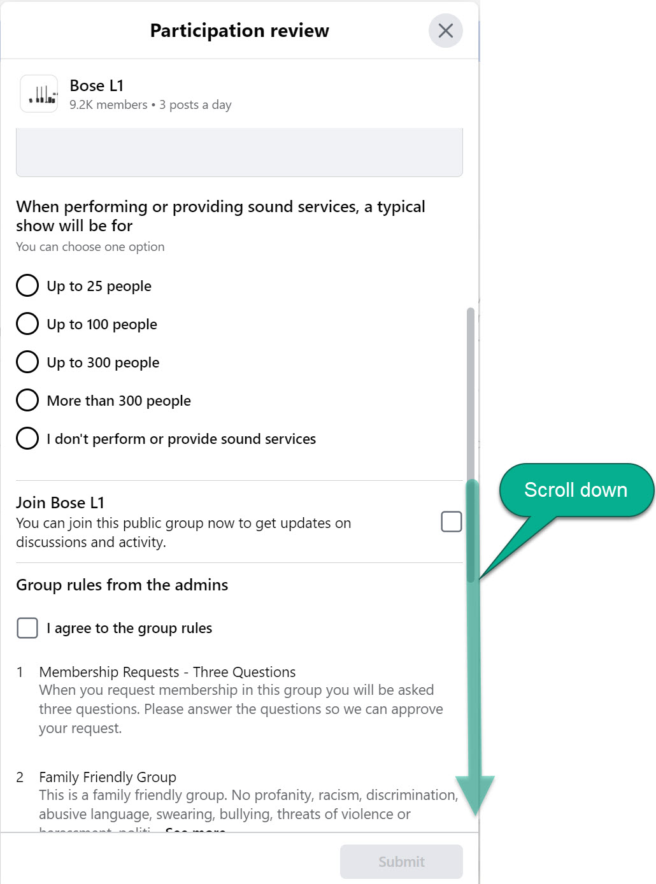
Task: Select More than 300 people
Action: click(x=27, y=400)
